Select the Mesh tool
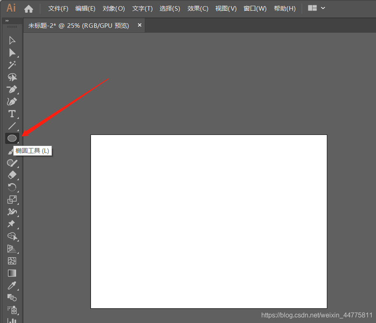376x323 pixels. click(x=12, y=261)
